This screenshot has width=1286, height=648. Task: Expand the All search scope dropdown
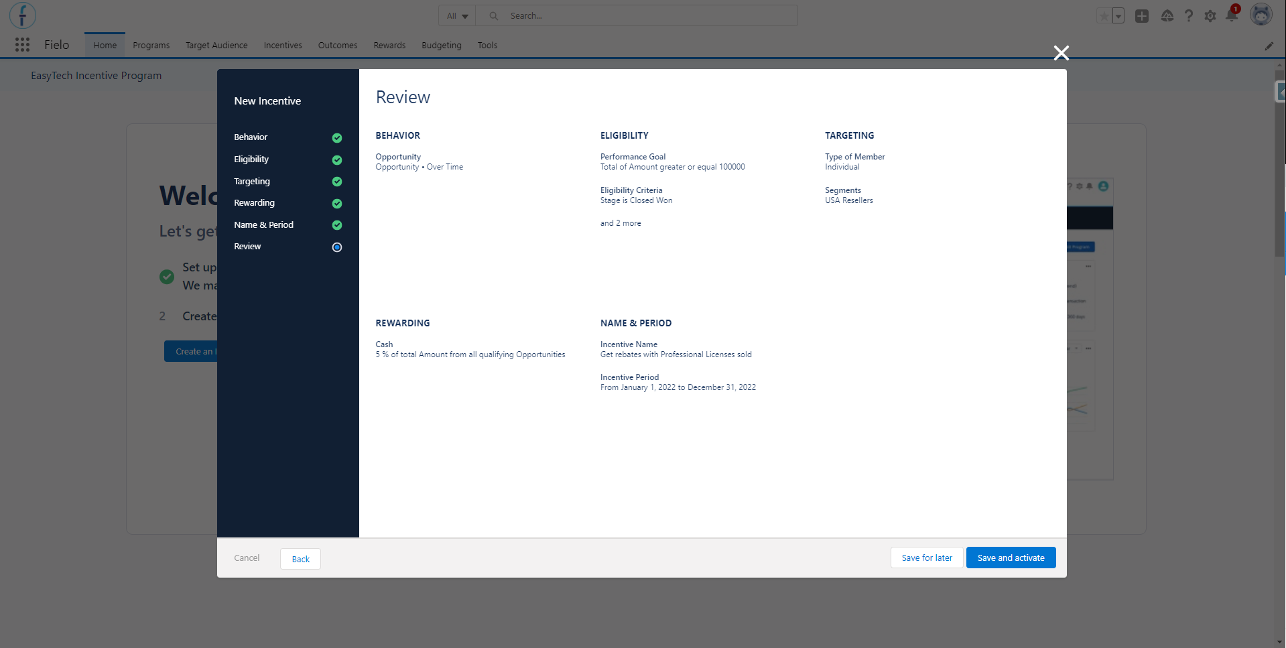457,16
